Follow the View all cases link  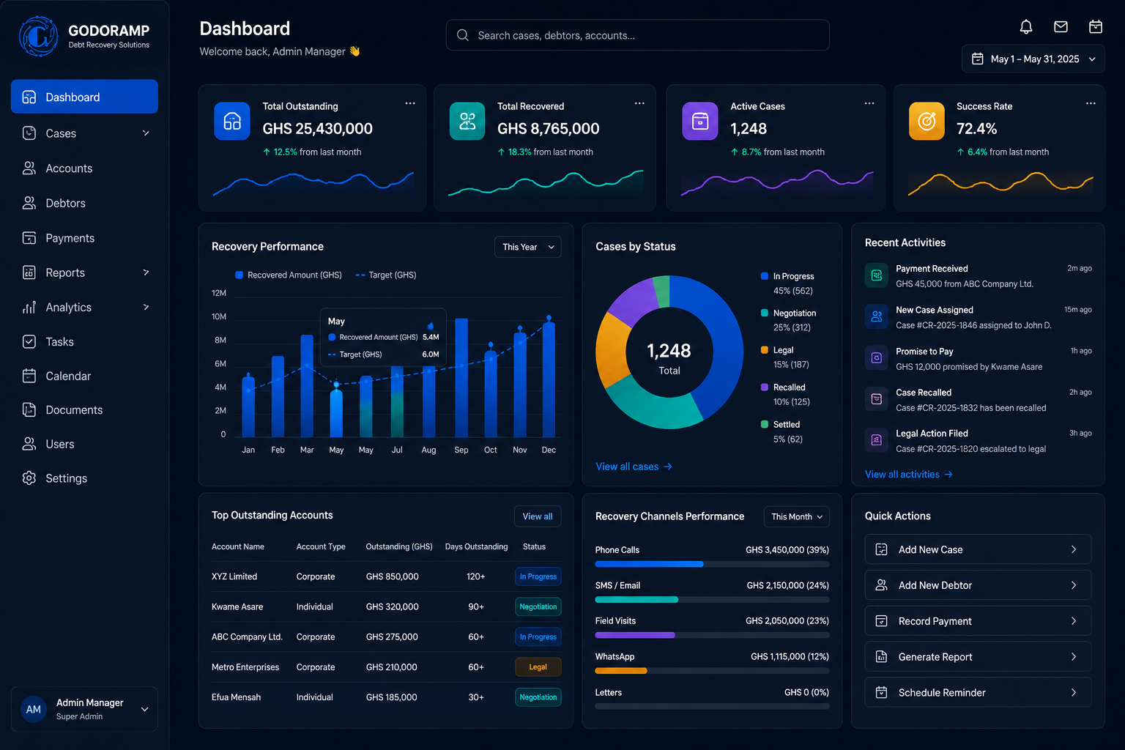(x=634, y=467)
